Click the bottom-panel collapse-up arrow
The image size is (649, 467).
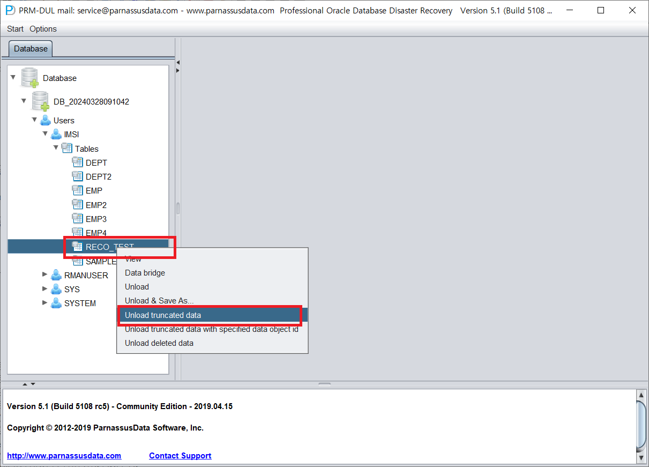click(25, 384)
